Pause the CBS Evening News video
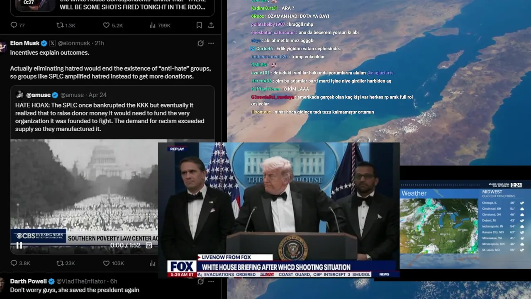The width and height of the screenshot is (531, 299). pyautogui.click(x=19, y=245)
